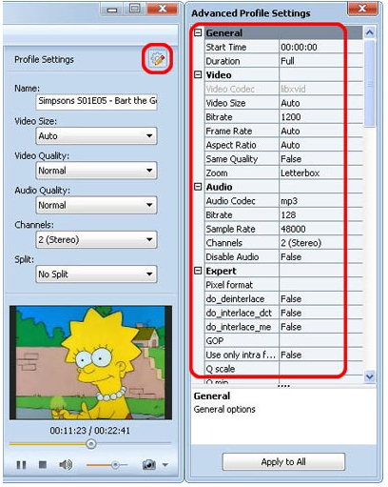This screenshot has height=487, width=388.
Task: Close the Advanced Profile Settings window
Action: coord(362,9)
